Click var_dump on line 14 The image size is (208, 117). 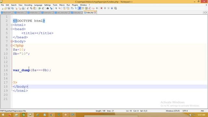21,70
